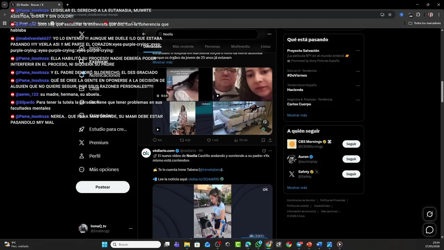The image size is (444, 250).
Task: Open search options three-dot menu
Action: [269, 34]
